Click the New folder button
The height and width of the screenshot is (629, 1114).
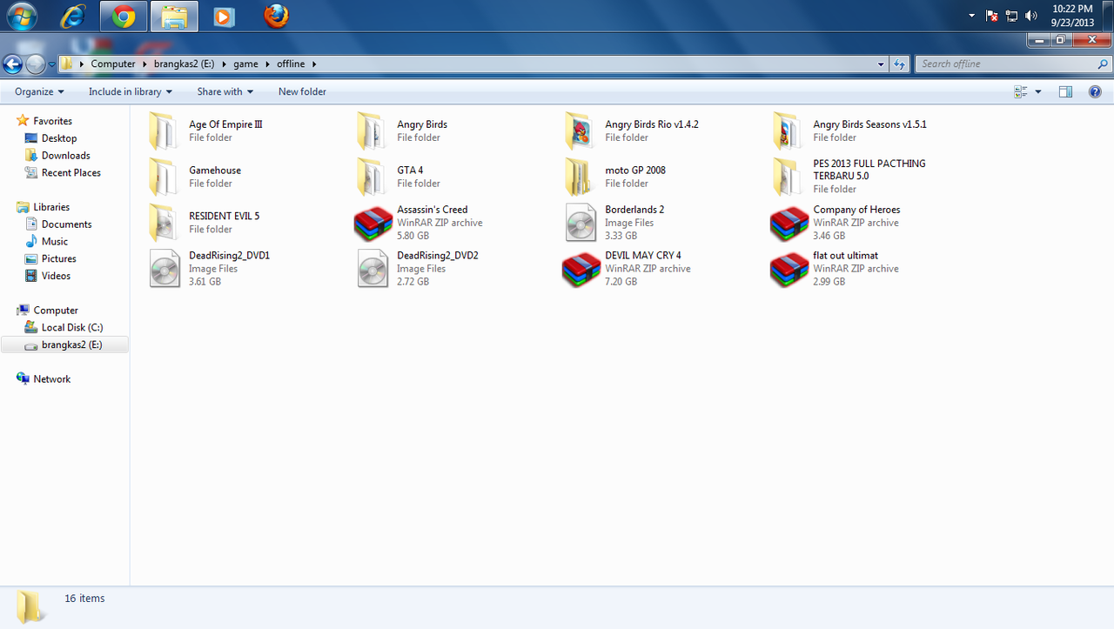(302, 91)
